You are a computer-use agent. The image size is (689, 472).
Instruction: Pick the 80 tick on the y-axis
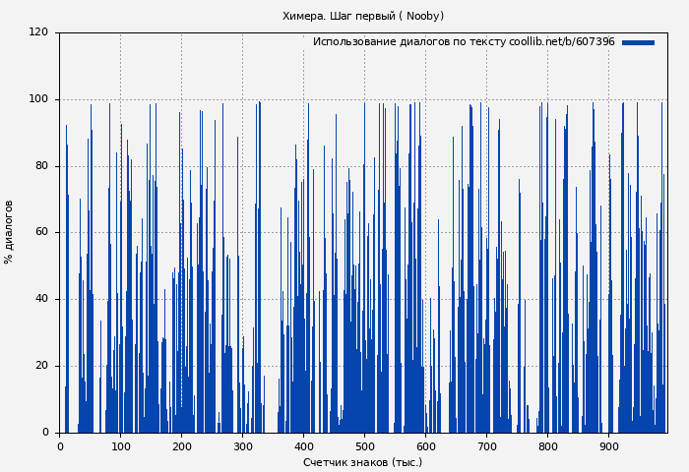click(41, 166)
